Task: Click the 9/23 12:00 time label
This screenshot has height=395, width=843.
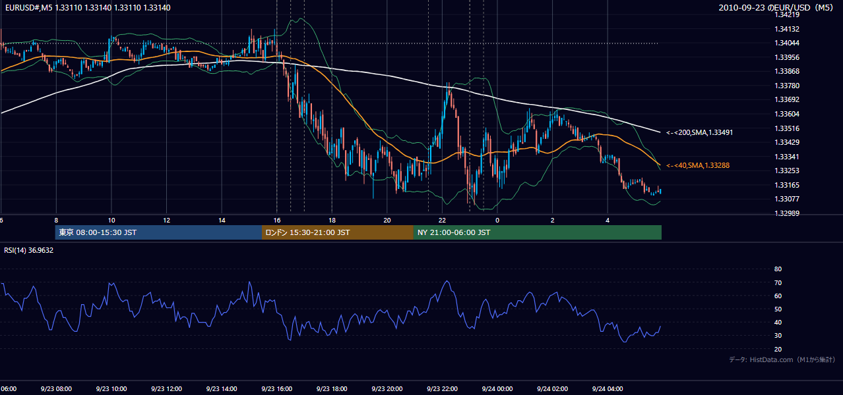Action: point(166,388)
